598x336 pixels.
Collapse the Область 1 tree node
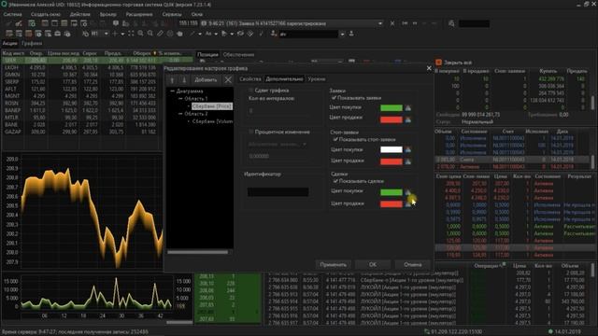(x=180, y=99)
